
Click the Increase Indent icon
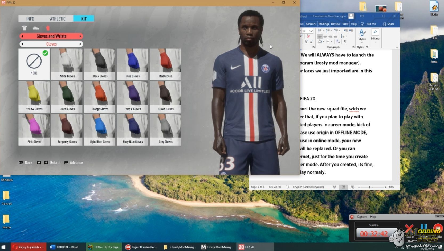351,31
